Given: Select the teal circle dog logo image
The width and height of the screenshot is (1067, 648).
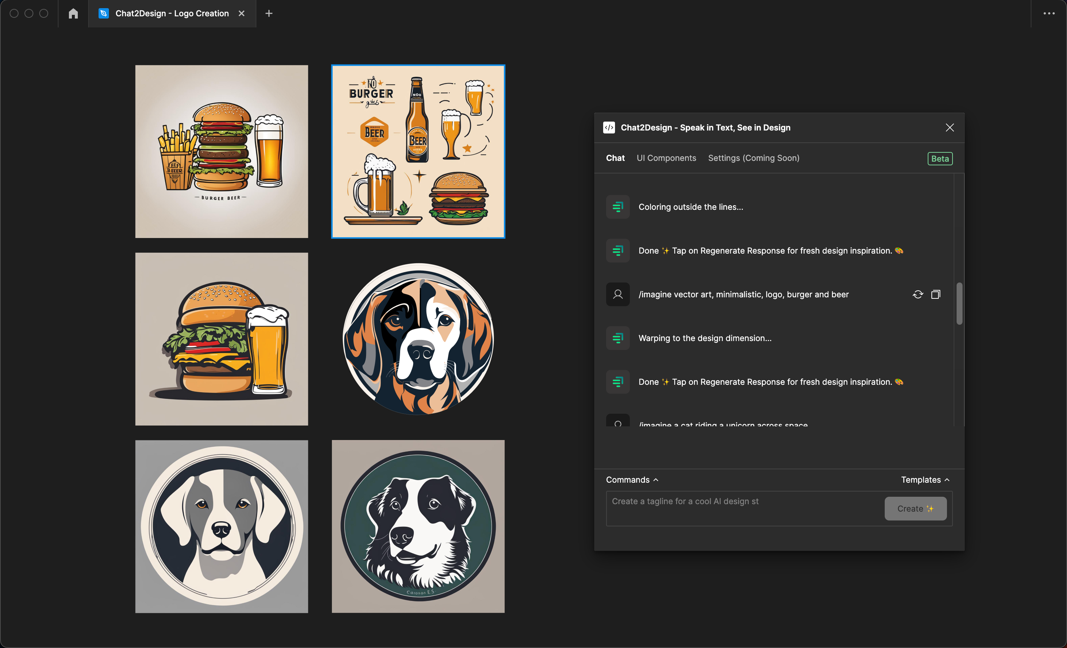Looking at the screenshot, I should (x=418, y=526).
